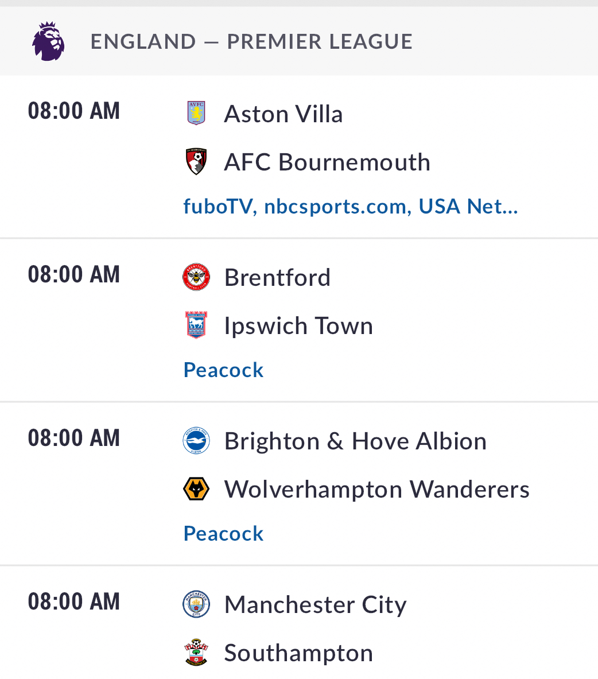Image resolution: width=598 pixels, height=679 pixels.
Task: Click the England — Premier League header
Action: coord(251,41)
